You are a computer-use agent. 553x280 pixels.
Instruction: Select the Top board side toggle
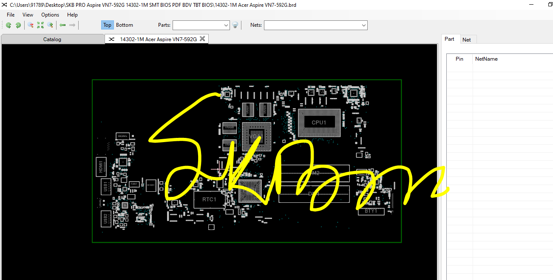[x=108, y=25]
